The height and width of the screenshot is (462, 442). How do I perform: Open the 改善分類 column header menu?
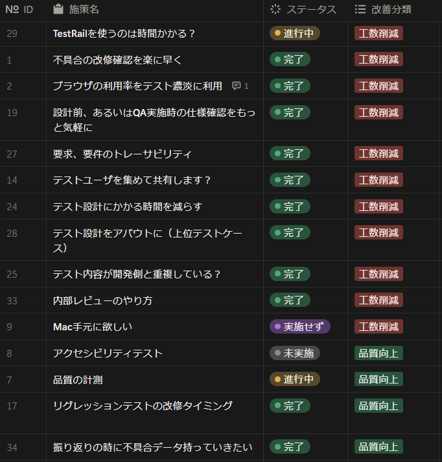[383, 10]
